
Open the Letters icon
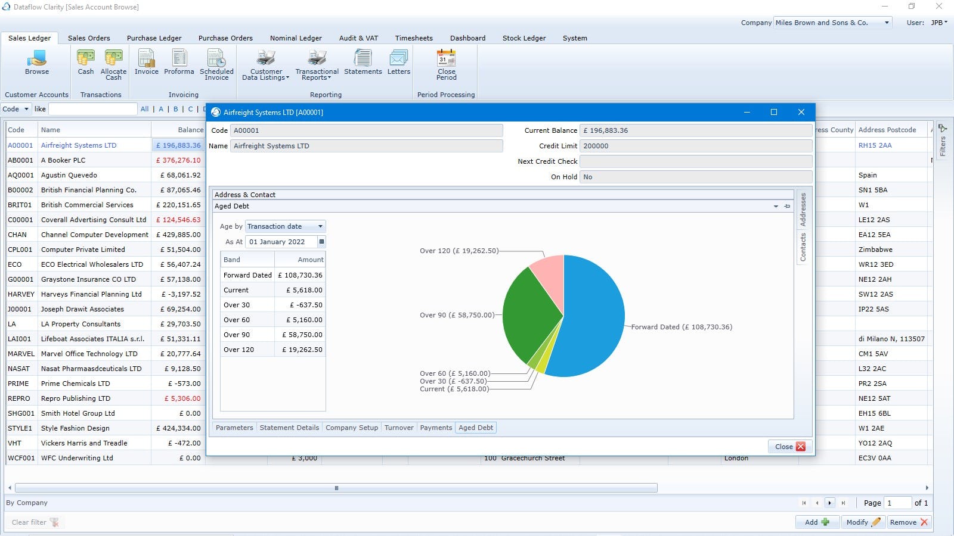point(399,62)
